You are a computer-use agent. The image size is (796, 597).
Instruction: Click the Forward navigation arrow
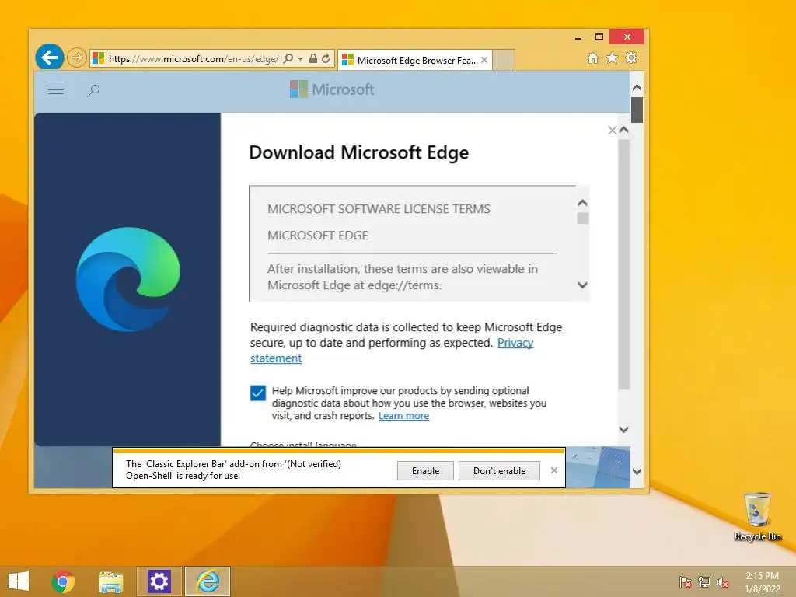(x=77, y=58)
